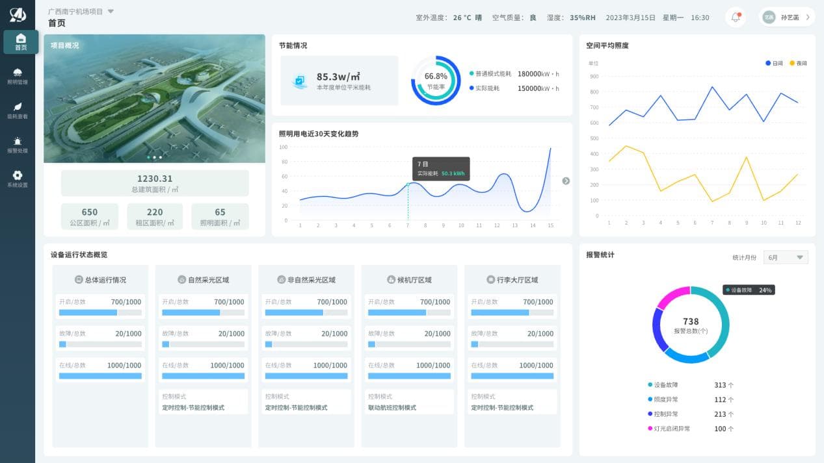Expand the 广西南宁机场项目 project dropdown
The width and height of the screenshot is (824, 463).
coord(111,12)
